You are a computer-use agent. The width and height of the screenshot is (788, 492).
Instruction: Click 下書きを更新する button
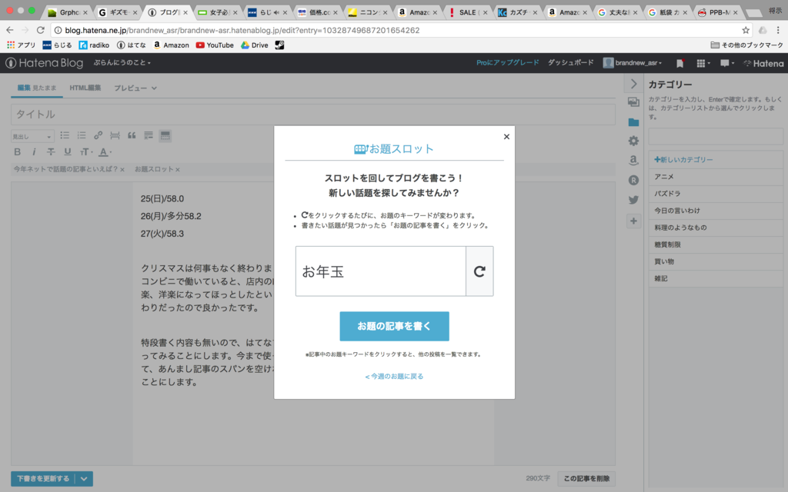click(43, 479)
